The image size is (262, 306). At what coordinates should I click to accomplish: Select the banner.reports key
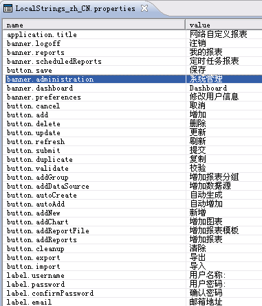(36, 52)
